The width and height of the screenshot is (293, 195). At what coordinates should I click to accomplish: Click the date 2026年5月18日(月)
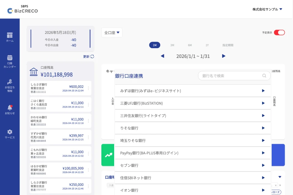point(60,33)
